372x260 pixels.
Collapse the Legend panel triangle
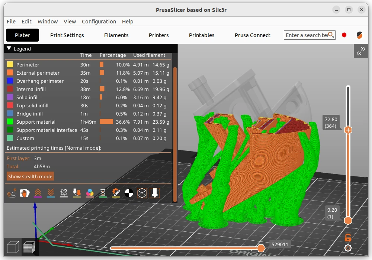tap(9, 48)
